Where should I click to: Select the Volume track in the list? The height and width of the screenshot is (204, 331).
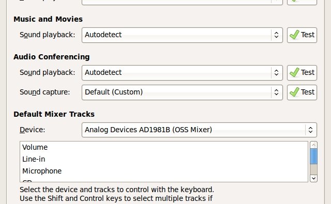click(x=164, y=147)
